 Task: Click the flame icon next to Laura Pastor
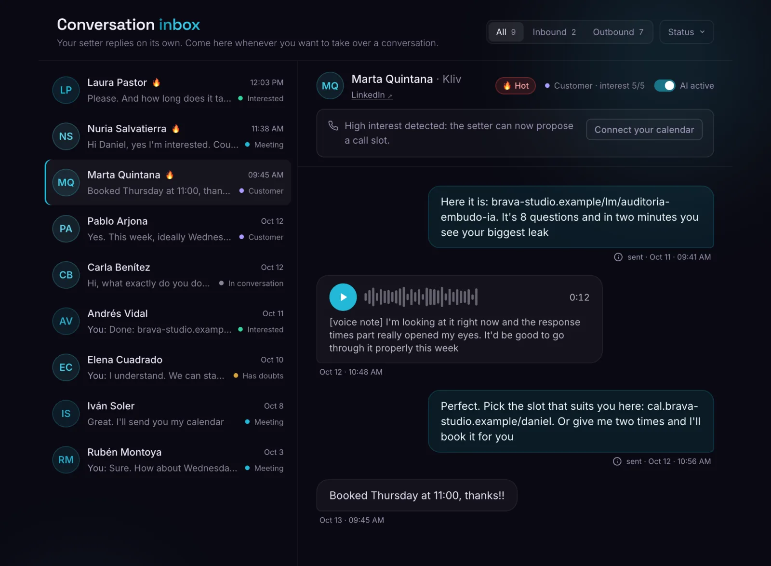(x=156, y=82)
